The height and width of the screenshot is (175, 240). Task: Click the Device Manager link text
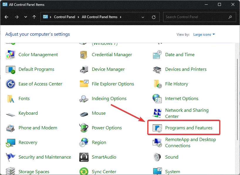coord(108,69)
